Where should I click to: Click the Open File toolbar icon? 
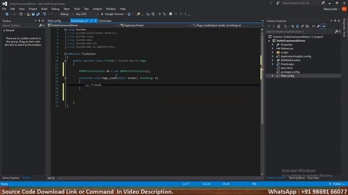tap(28, 14)
